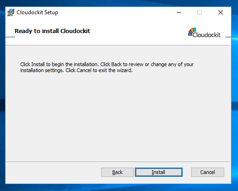This screenshot has width=238, height=191.
Task: Click the 'Ready to install Cloudockit' heading
Action: pos(52,31)
